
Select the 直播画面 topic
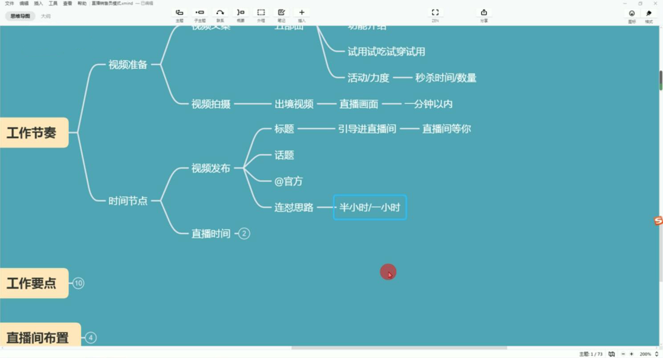[359, 104]
